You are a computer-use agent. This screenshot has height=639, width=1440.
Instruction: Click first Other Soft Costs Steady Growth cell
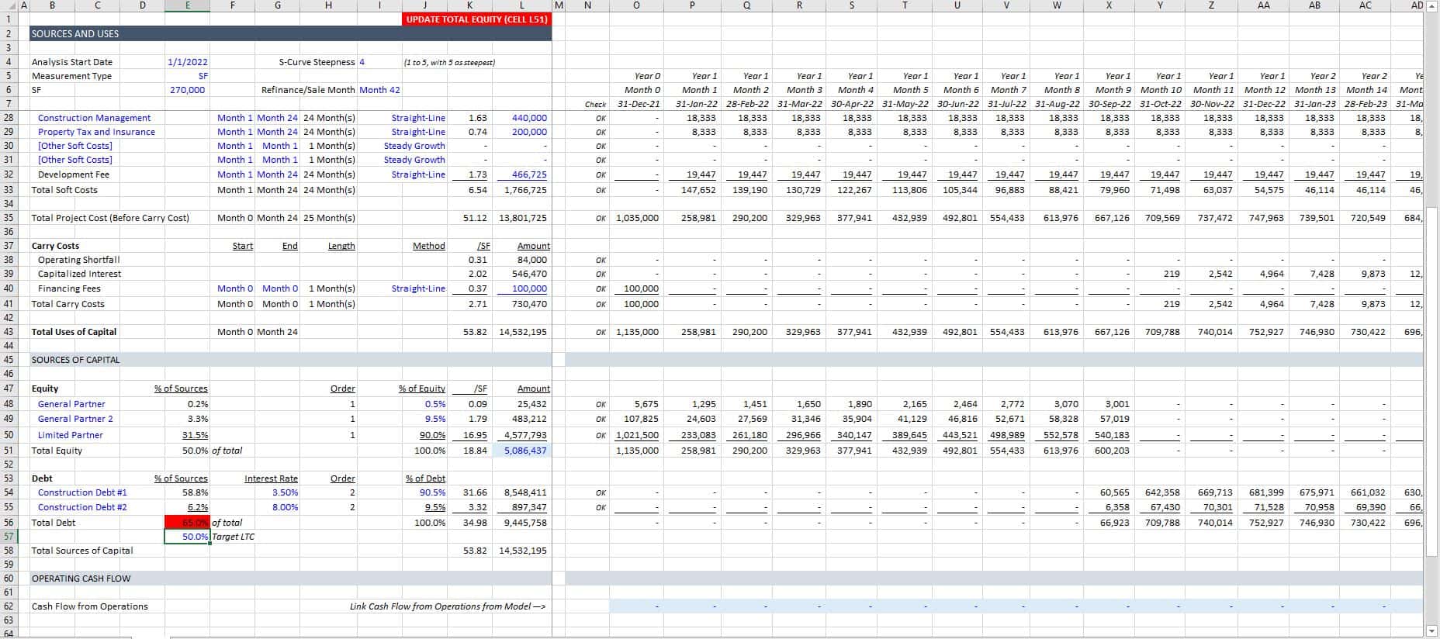point(414,146)
